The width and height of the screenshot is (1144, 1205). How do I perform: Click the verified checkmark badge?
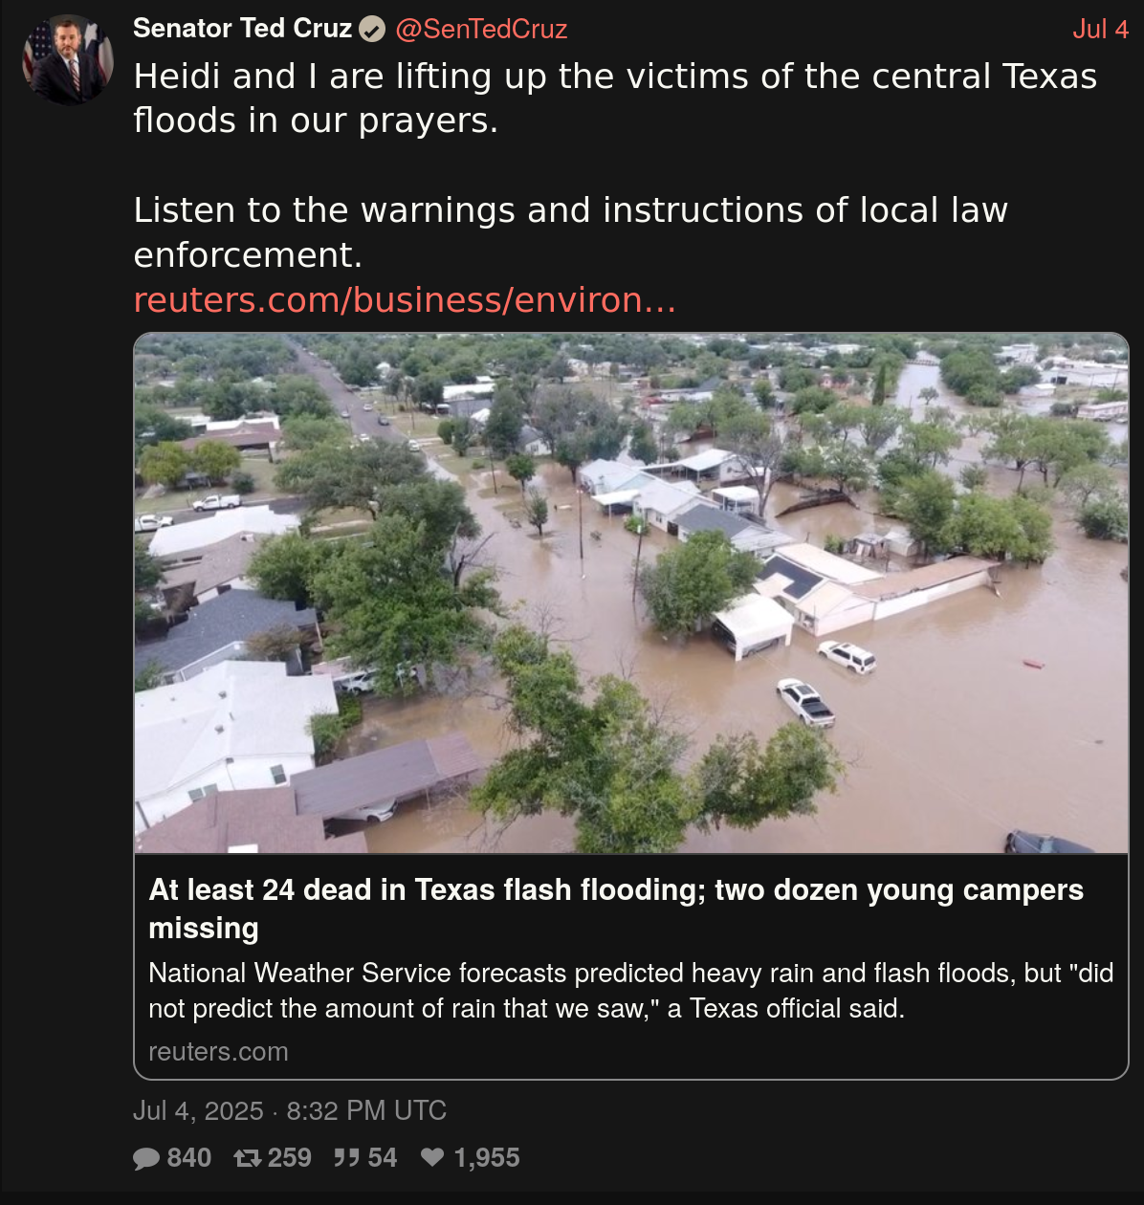[x=371, y=31]
